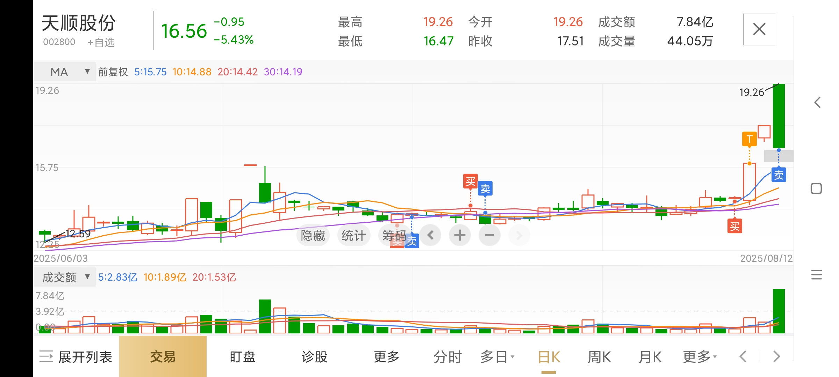Image resolution: width=839 pixels, height=377 pixels.
Task: Click 最低 value 16.47
Action: [x=438, y=41]
